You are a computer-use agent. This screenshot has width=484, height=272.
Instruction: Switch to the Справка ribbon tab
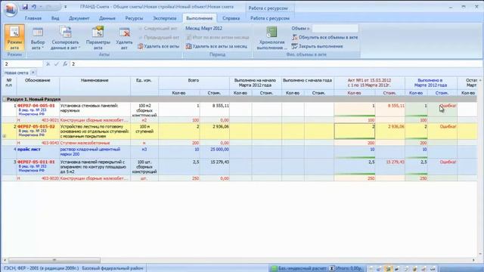click(231, 18)
